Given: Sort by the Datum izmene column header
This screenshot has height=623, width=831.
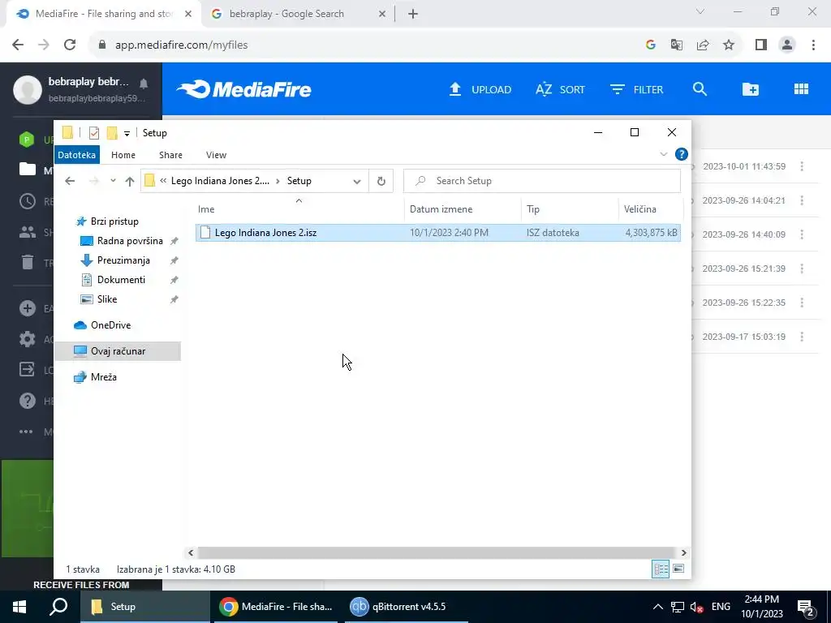Looking at the screenshot, I should point(463,209).
